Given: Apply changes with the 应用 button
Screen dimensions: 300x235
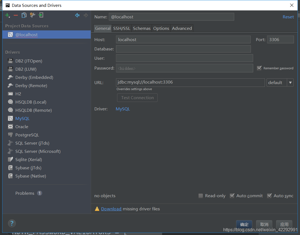Looking at the screenshot, I should [x=284, y=225].
